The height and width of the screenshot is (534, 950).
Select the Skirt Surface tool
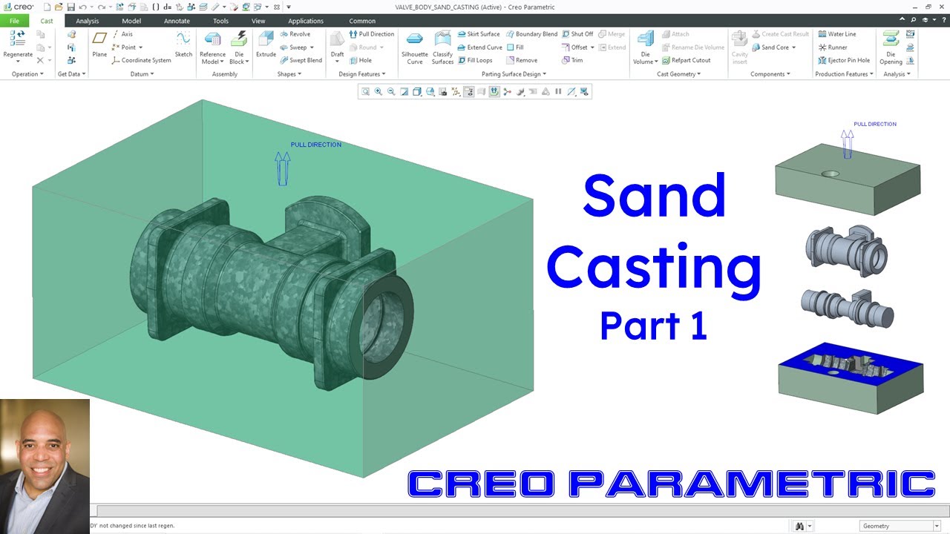point(479,34)
